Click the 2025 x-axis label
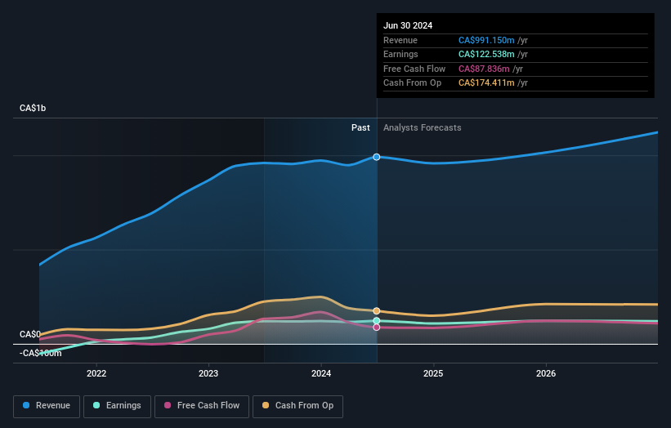This screenshot has width=671, height=428. [433, 373]
